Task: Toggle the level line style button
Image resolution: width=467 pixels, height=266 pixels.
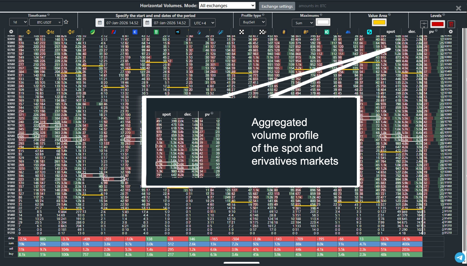Action: [x=424, y=24]
